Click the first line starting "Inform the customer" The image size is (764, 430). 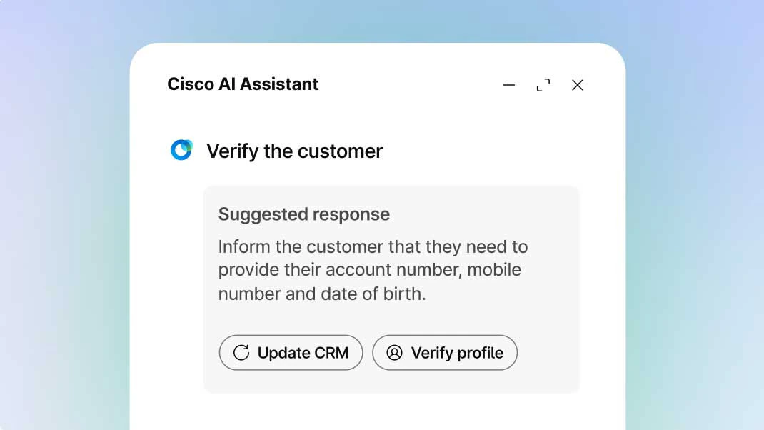coord(373,247)
